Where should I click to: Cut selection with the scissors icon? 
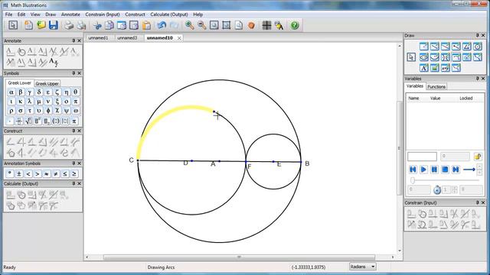(x=97, y=25)
